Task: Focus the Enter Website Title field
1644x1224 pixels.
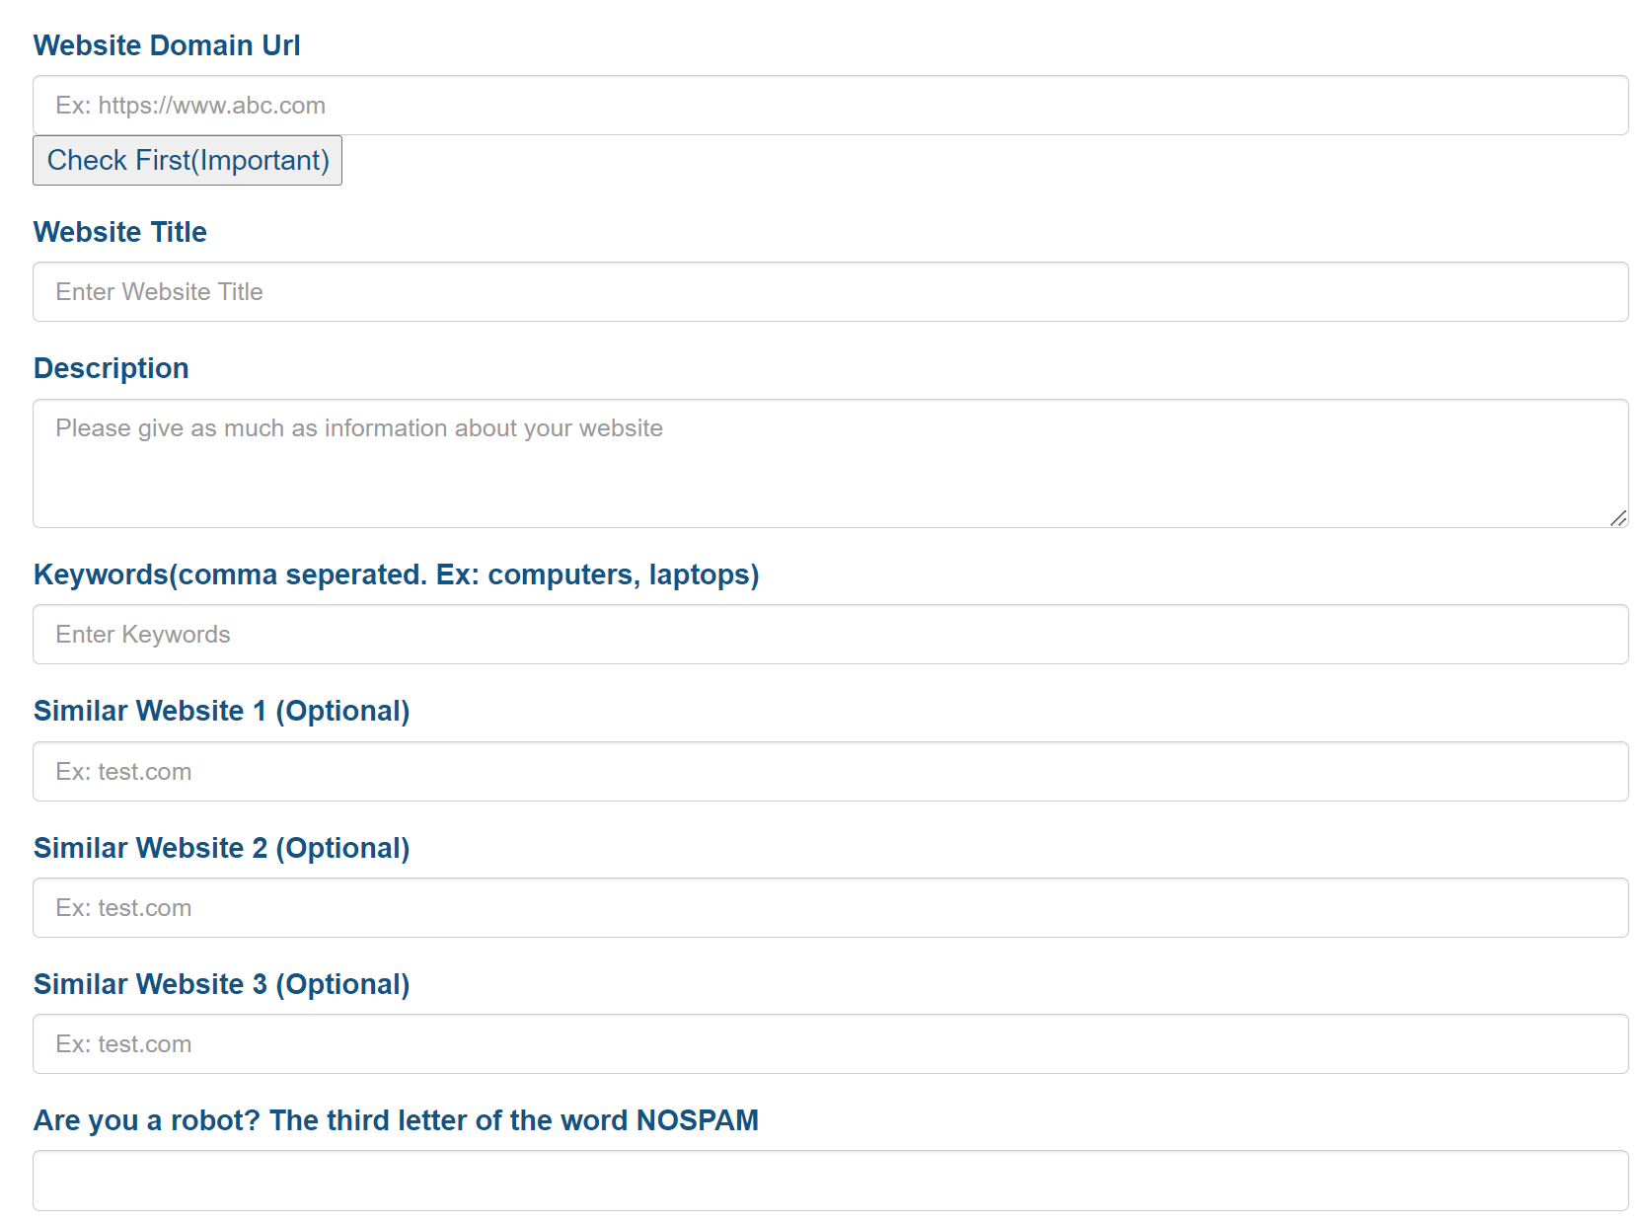Action: [x=829, y=292]
